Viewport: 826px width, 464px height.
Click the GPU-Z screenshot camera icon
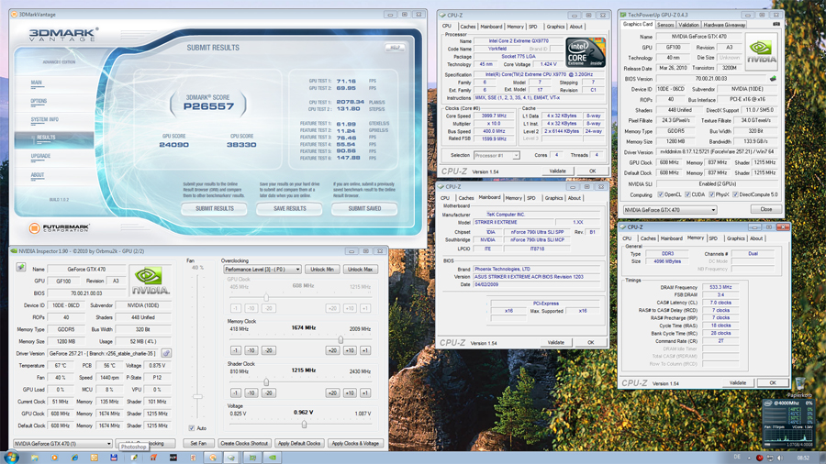[776, 24]
